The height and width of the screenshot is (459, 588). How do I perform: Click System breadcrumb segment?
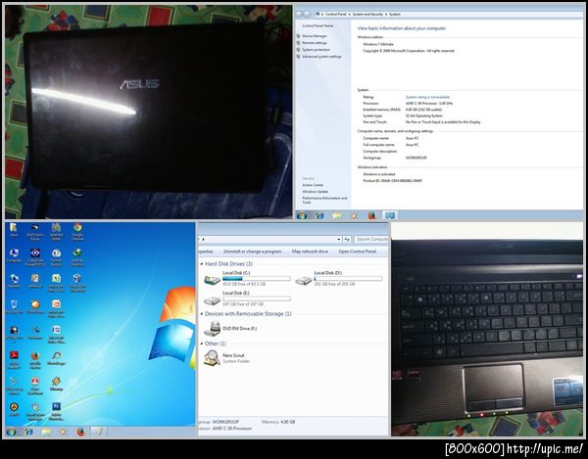[x=395, y=14]
